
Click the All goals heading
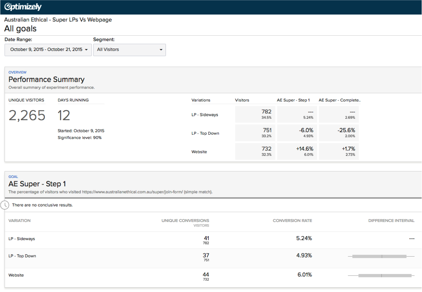pos(20,29)
